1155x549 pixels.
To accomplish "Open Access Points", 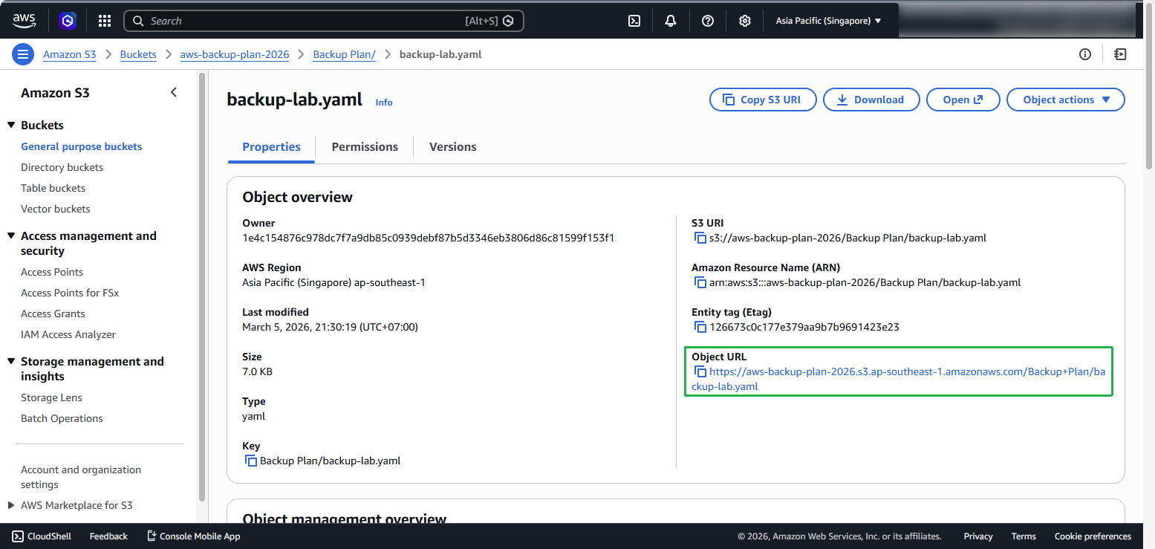I will coord(52,273).
